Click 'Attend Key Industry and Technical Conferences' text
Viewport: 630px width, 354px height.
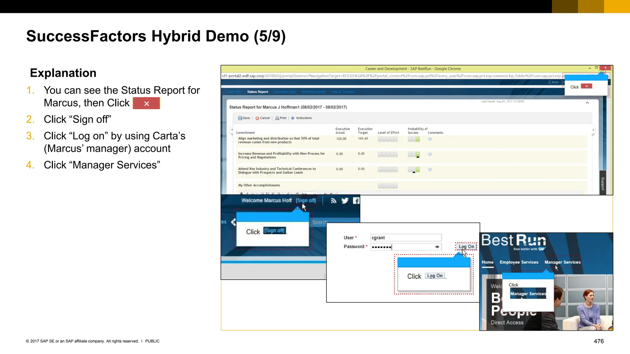pos(277,171)
